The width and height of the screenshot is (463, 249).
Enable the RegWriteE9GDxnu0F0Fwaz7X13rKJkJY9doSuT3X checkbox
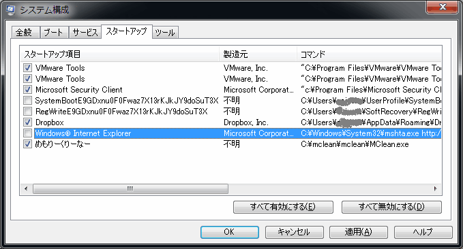tap(27, 112)
